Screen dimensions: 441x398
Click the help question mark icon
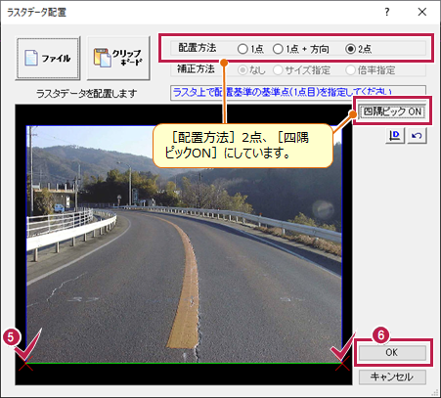(387, 12)
